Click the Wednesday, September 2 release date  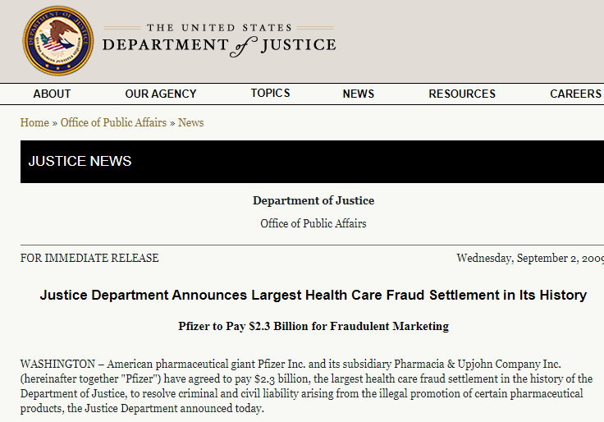click(x=530, y=259)
